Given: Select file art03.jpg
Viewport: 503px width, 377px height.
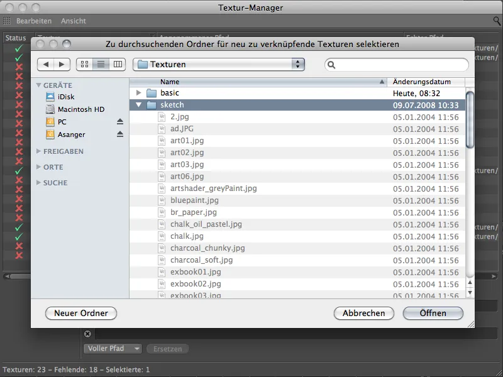Looking at the screenshot, I should (187, 165).
